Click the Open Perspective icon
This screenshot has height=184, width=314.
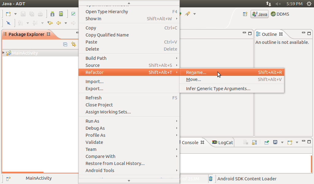[245, 14]
